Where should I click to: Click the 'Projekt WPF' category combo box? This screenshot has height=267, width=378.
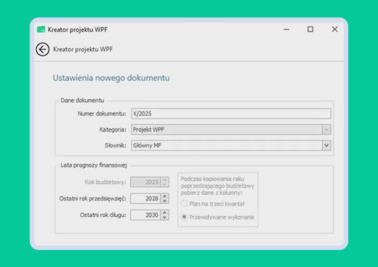[226, 130]
